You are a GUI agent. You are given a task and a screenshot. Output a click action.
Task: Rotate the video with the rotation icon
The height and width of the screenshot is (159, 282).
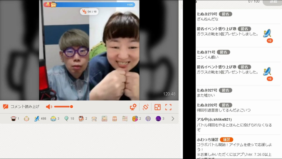[x=145, y=107]
